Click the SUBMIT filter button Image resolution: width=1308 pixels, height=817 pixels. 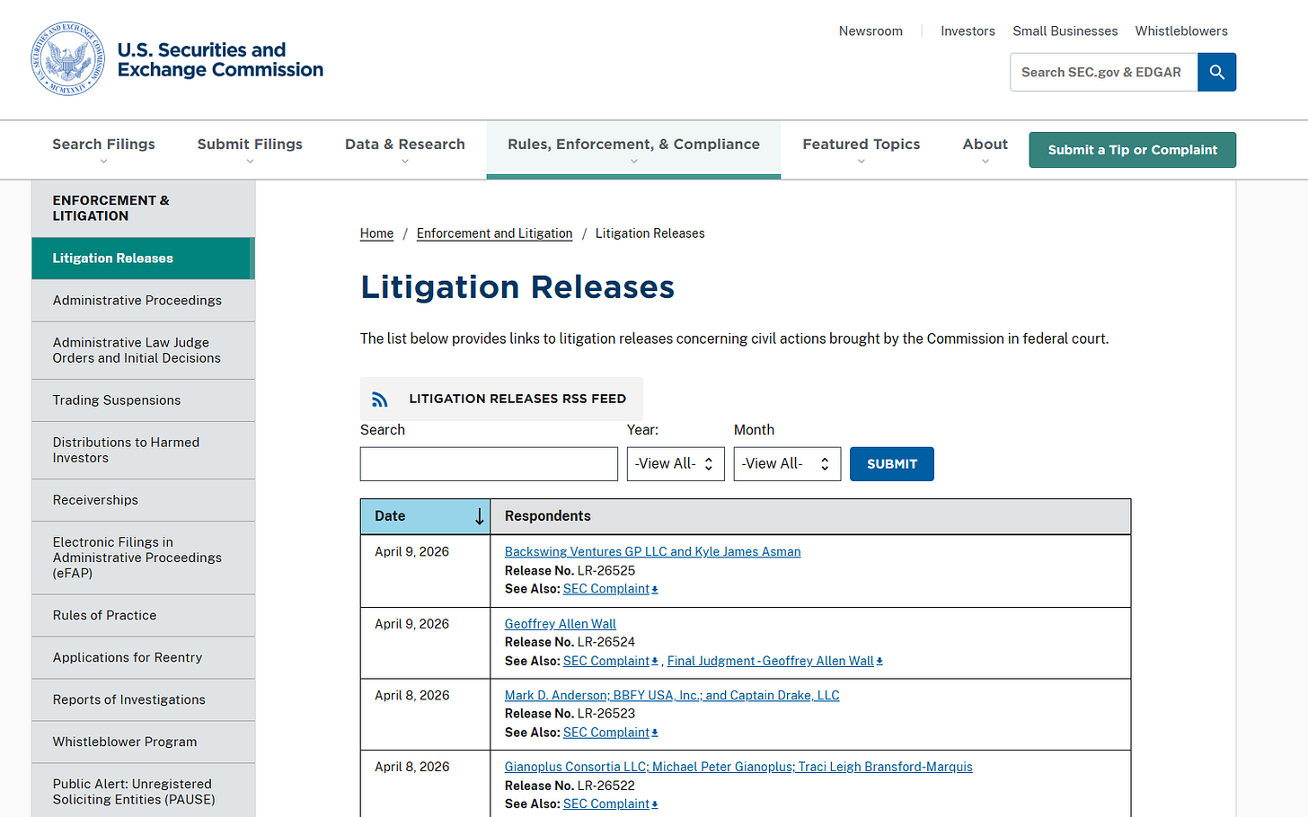tap(892, 464)
